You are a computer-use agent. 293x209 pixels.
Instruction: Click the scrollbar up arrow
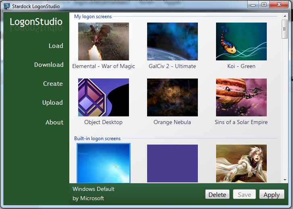[285, 16]
